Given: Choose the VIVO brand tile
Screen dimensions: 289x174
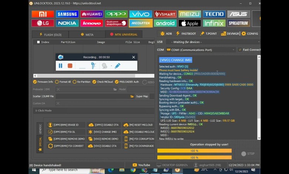Looking at the screenshot, I should click(140, 14).
